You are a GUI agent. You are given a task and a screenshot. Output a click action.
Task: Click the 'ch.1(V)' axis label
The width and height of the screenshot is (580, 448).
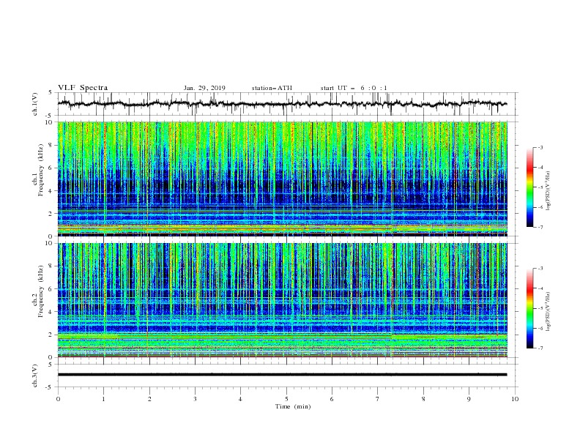[x=35, y=104]
